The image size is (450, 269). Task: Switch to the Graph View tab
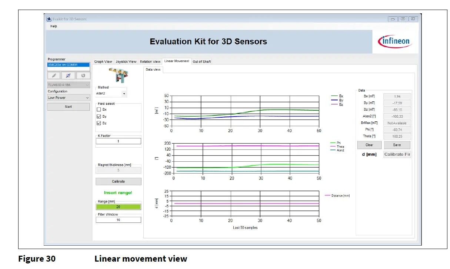[103, 61]
